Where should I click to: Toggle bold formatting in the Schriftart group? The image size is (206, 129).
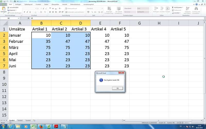[24, 12]
